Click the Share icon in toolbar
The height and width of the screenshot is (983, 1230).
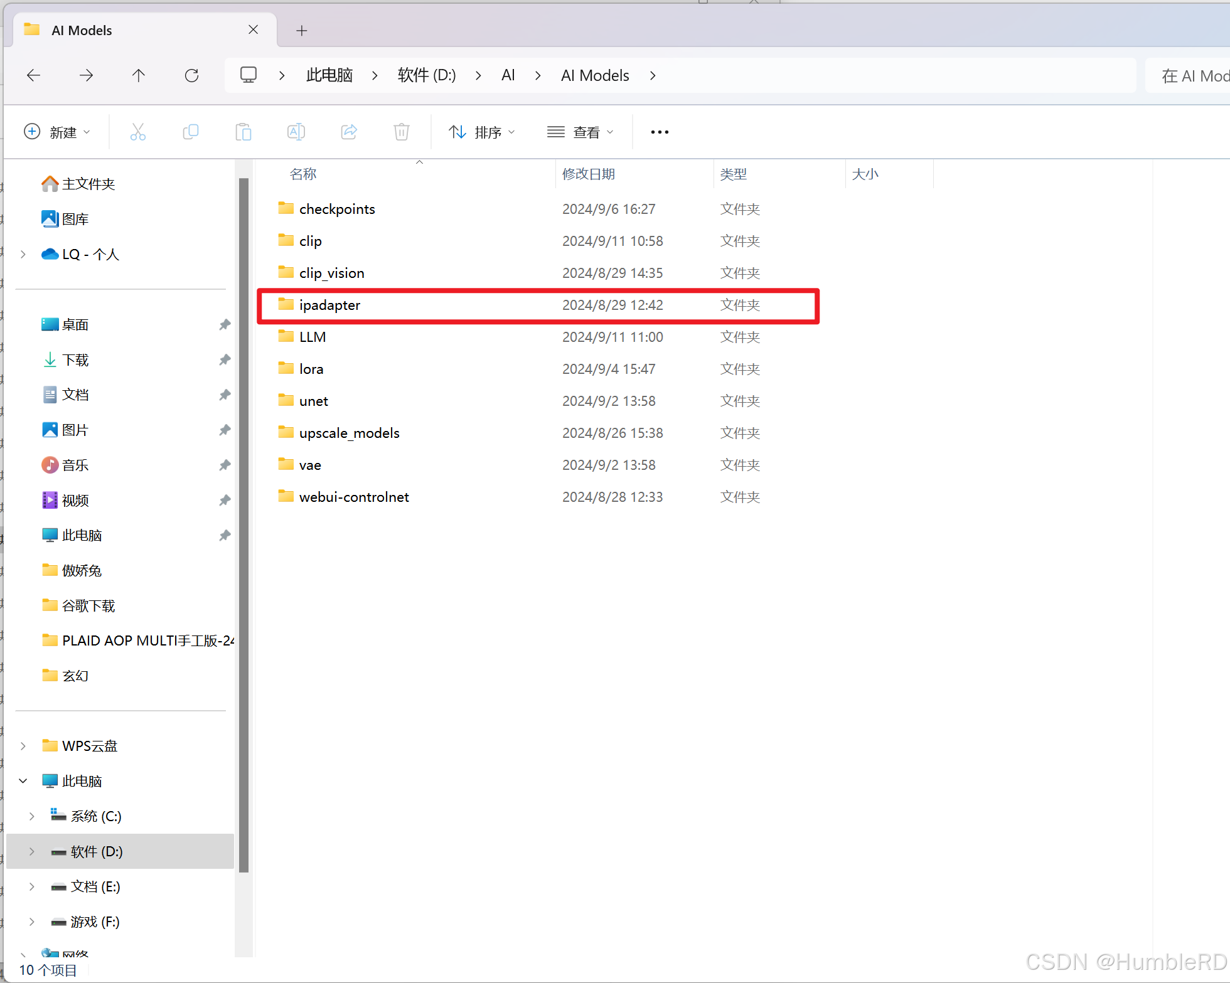click(349, 132)
